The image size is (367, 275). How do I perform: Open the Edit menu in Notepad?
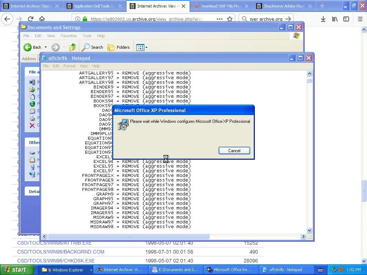(x=56, y=66)
